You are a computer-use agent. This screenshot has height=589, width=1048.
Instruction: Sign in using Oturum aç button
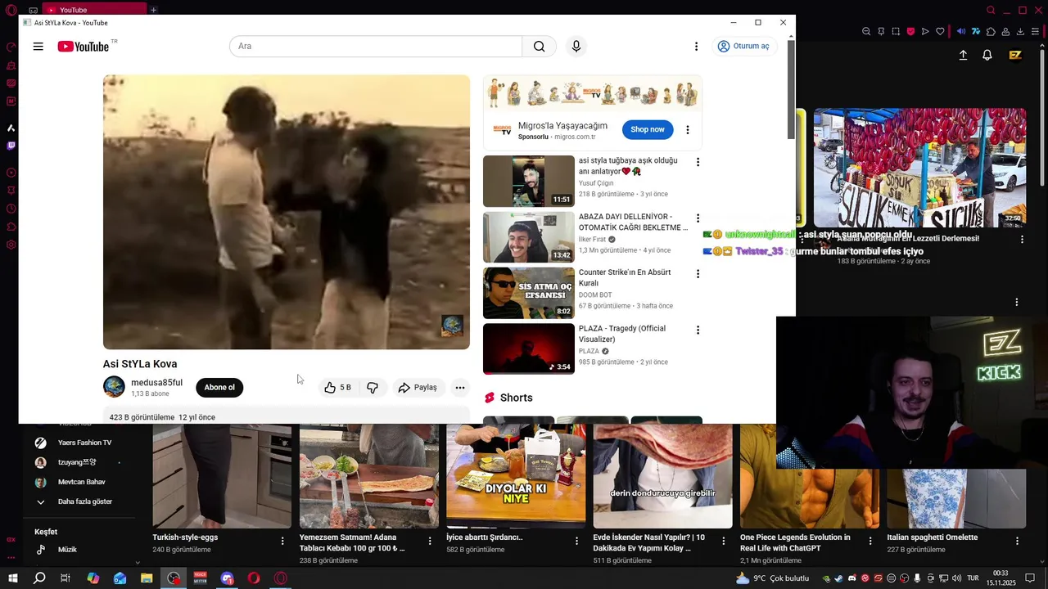[x=743, y=47]
